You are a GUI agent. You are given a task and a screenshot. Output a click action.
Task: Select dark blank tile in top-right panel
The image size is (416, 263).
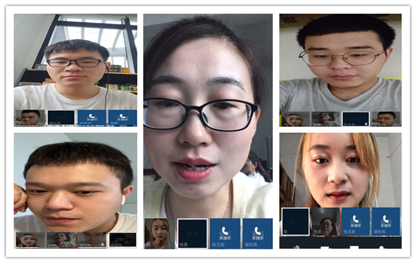pos(355,119)
